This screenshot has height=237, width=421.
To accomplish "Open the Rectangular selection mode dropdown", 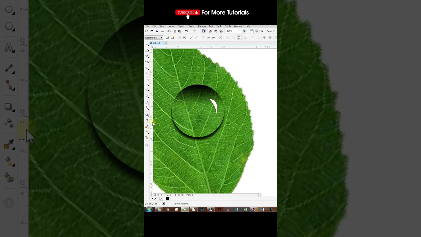I will pyautogui.click(x=154, y=38).
